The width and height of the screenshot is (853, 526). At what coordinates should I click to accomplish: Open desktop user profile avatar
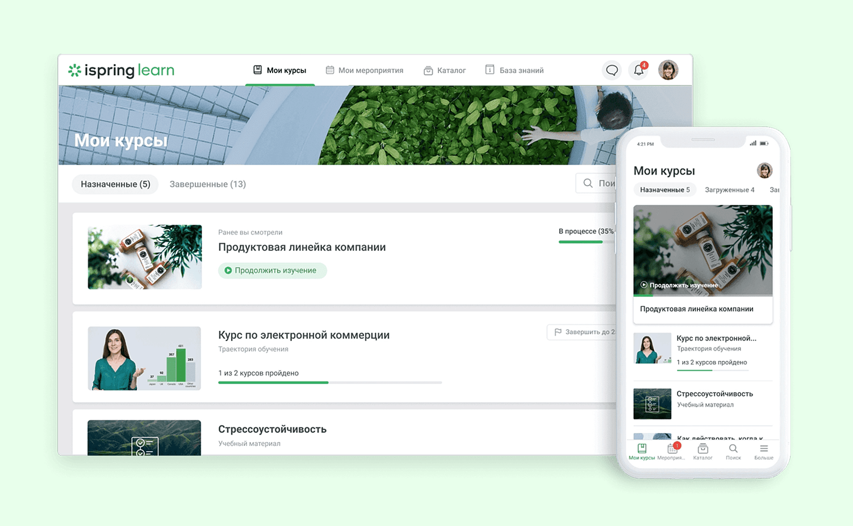pyautogui.click(x=668, y=70)
